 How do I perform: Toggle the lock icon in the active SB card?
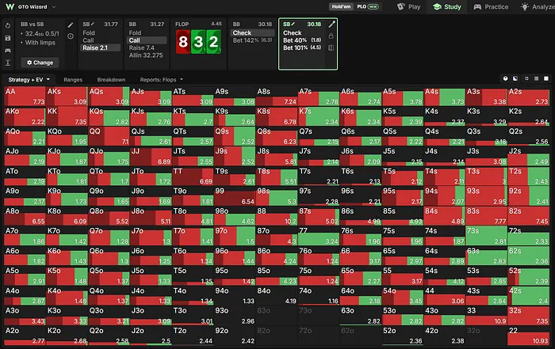click(x=331, y=36)
